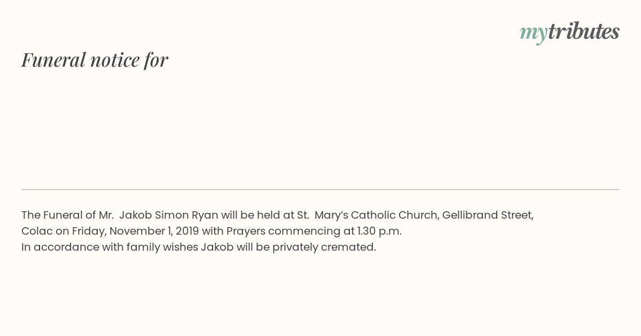This screenshot has height=336, width=641.
Task: Click the word 'Funeral' in the heading
Action: (x=53, y=60)
